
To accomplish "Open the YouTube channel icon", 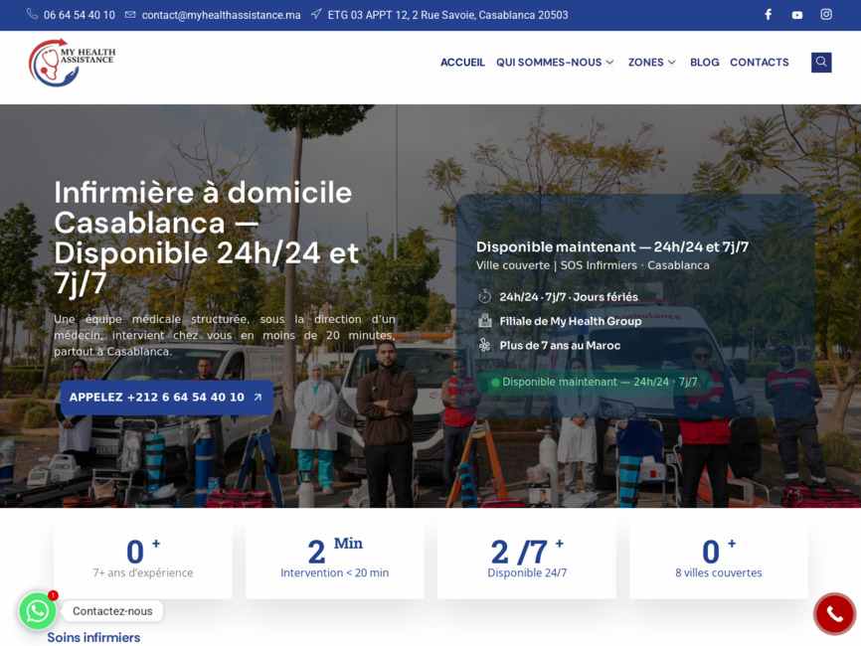I will 797,15.
